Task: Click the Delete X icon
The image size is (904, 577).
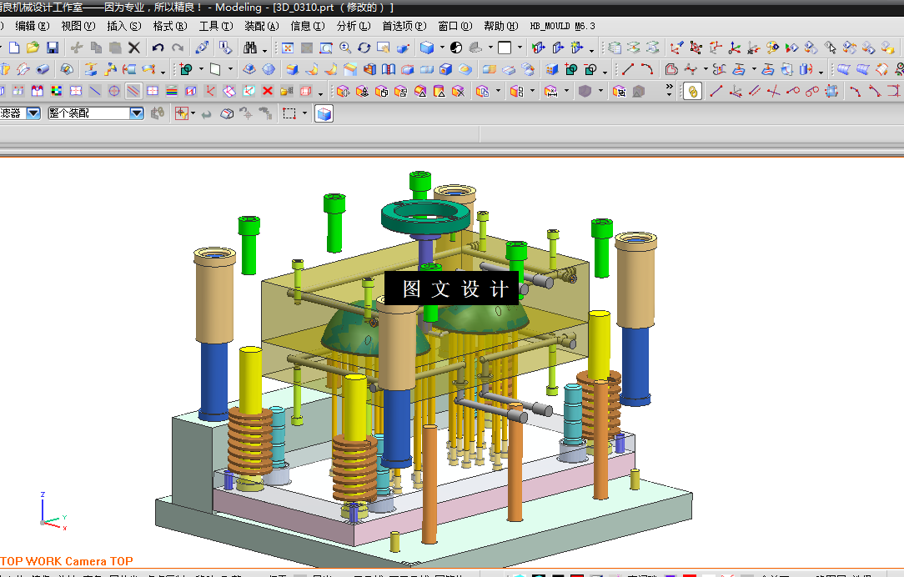Action: point(133,48)
